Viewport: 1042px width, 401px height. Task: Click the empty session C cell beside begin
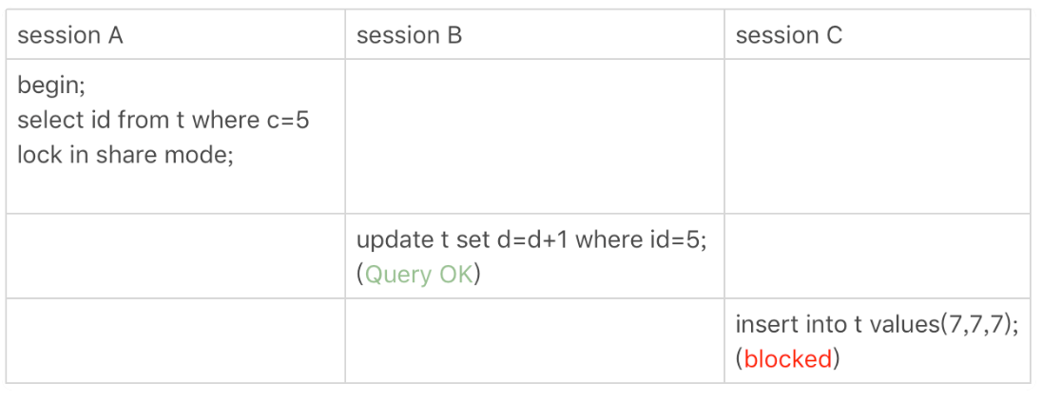877,136
